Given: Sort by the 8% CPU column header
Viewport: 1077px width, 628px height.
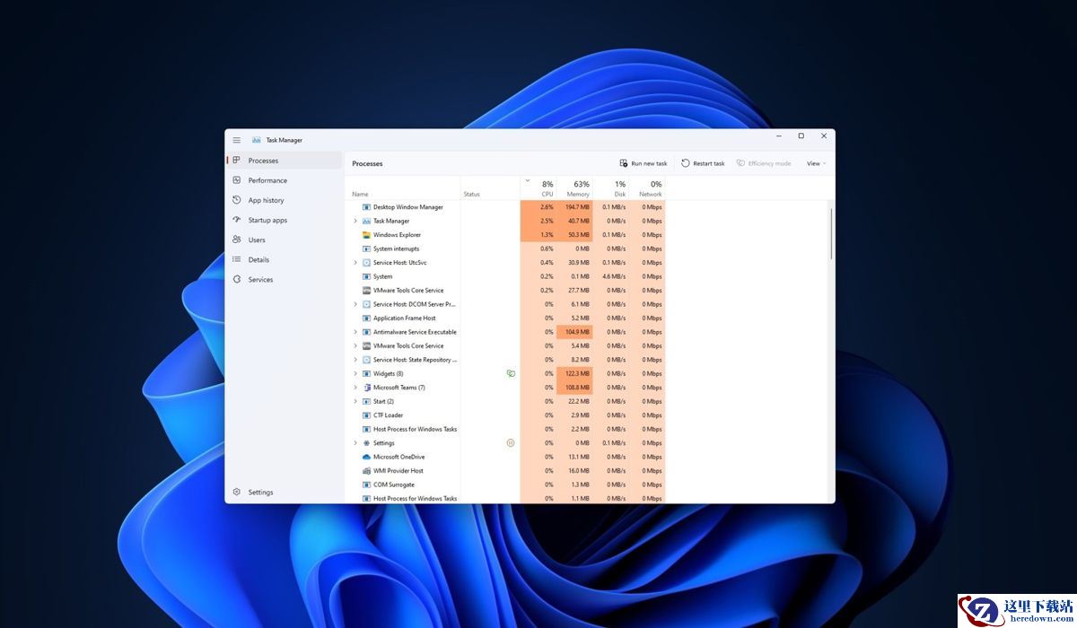Looking at the screenshot, I should point(538,188).
